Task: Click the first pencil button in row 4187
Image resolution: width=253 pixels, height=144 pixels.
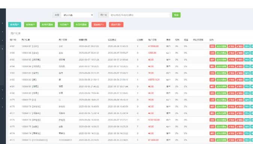Action: (231, 46)
